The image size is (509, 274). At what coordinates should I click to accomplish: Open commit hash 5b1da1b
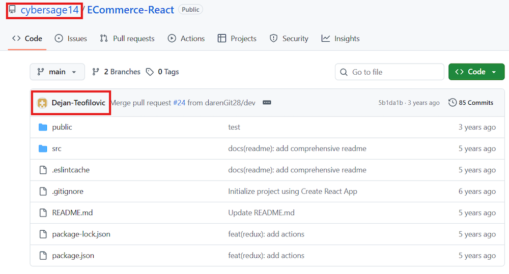(390, 103)
